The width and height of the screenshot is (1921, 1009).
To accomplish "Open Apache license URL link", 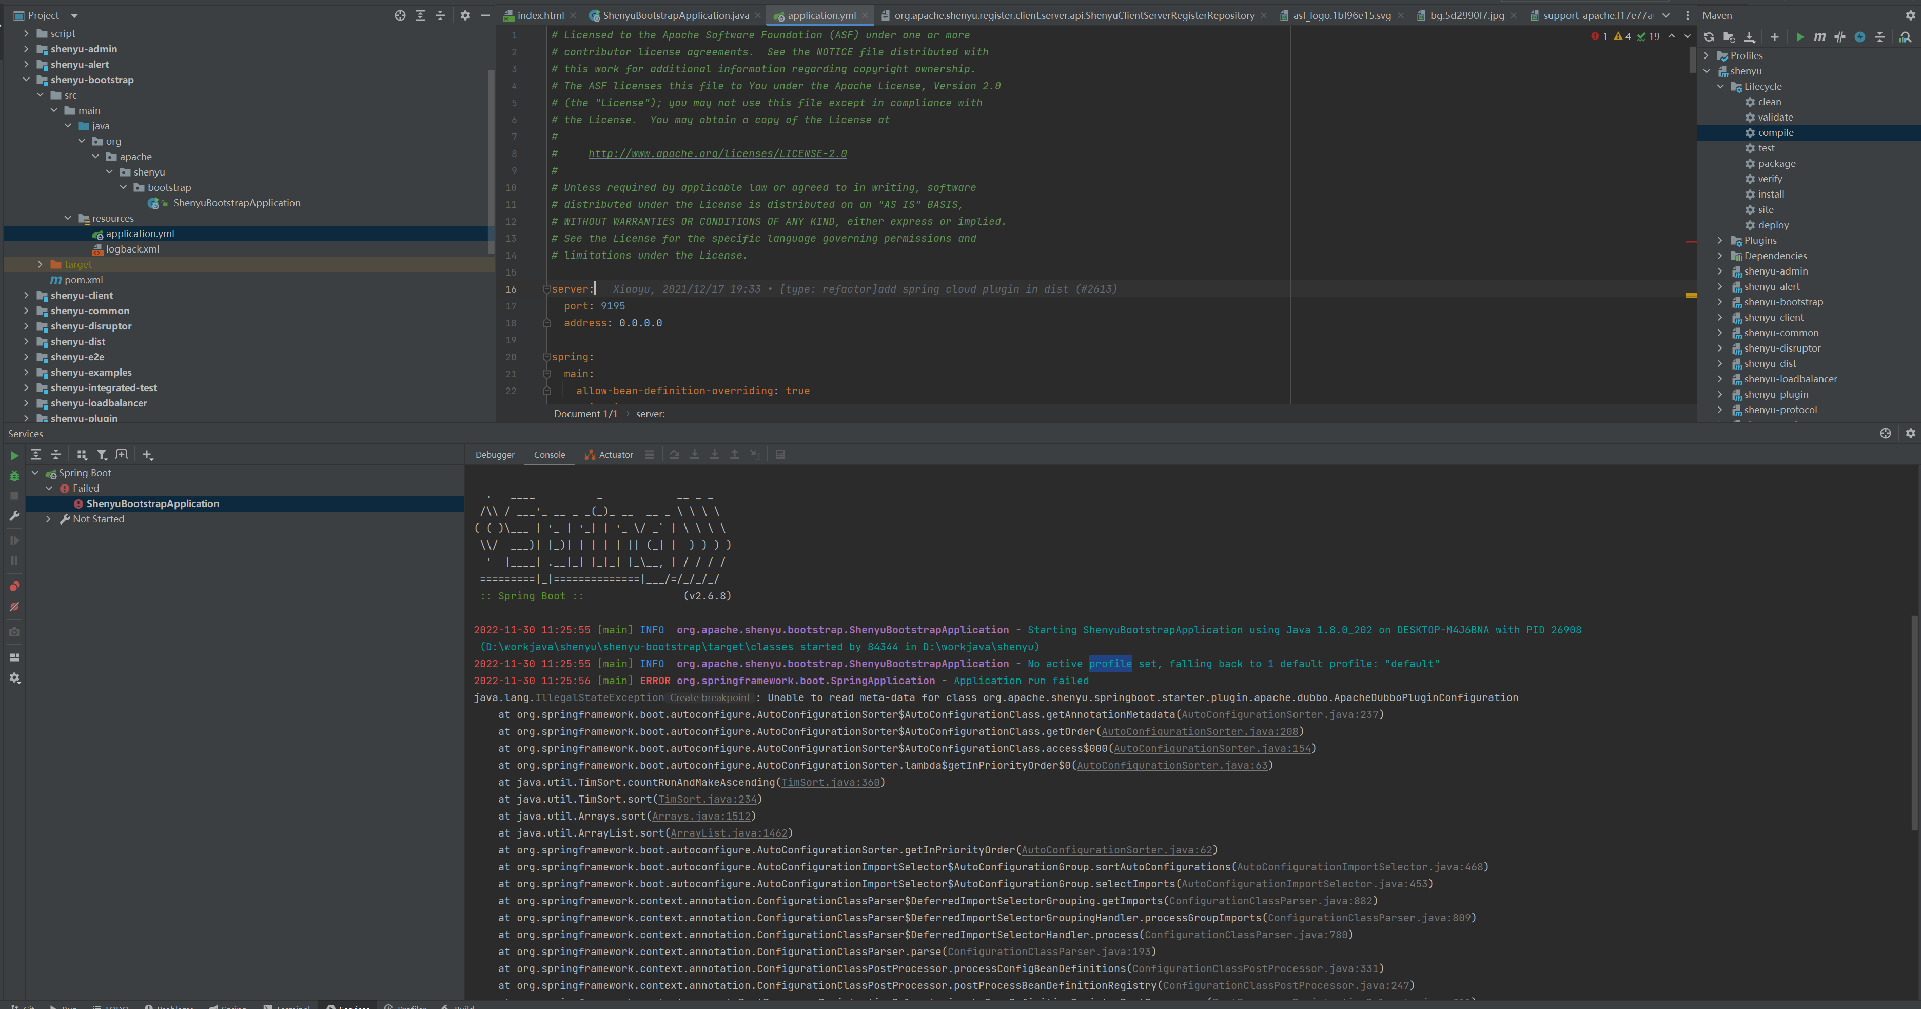I will 717,153.
